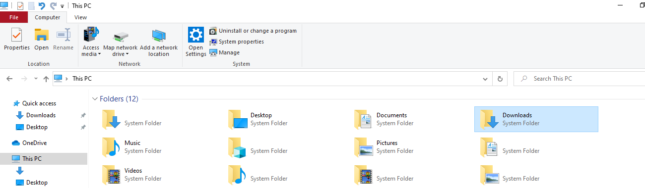Viewport: 645px width, 188px height.
Task: Click the Undo arrow in title bar
Action: point(42,6)
